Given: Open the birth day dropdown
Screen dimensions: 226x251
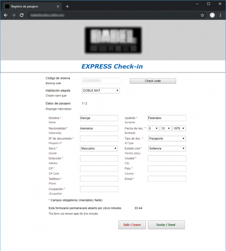Looking at the screenshot, I should tap(153, 128).
